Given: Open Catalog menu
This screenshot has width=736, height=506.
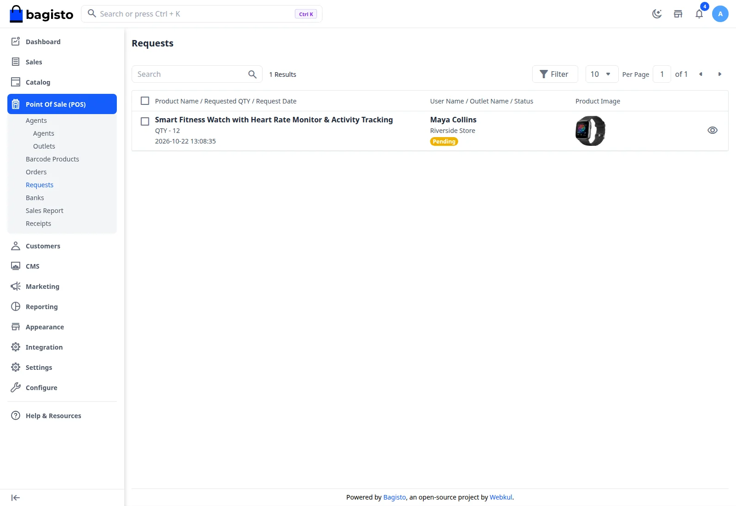Looking at the screenshot, I should [62, 82].
